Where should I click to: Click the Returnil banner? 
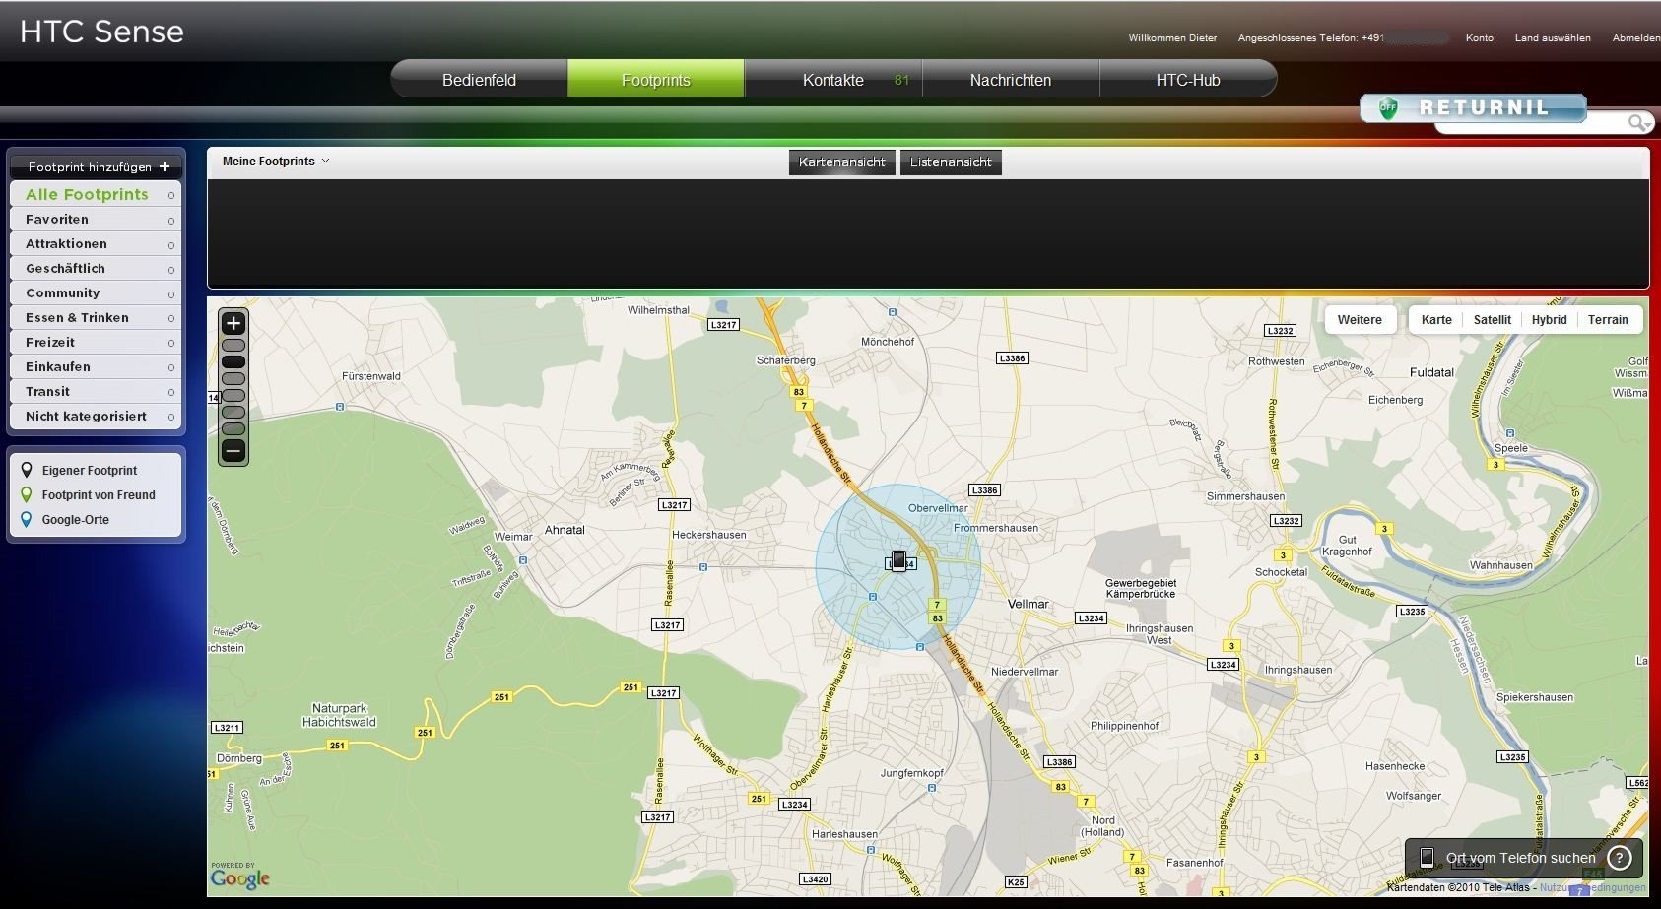1474,108
